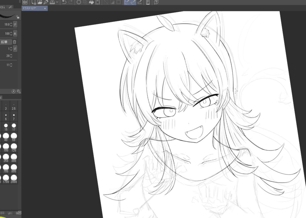Open the smartphone connection icon
The height and width of the screenshot is (218, 306).
[x=148, y=2]
